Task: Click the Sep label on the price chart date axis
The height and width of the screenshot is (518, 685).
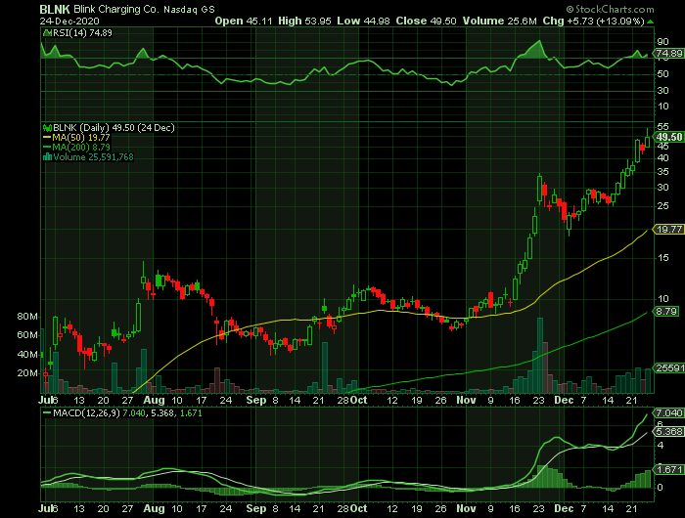Action: (x=255, y=400)
